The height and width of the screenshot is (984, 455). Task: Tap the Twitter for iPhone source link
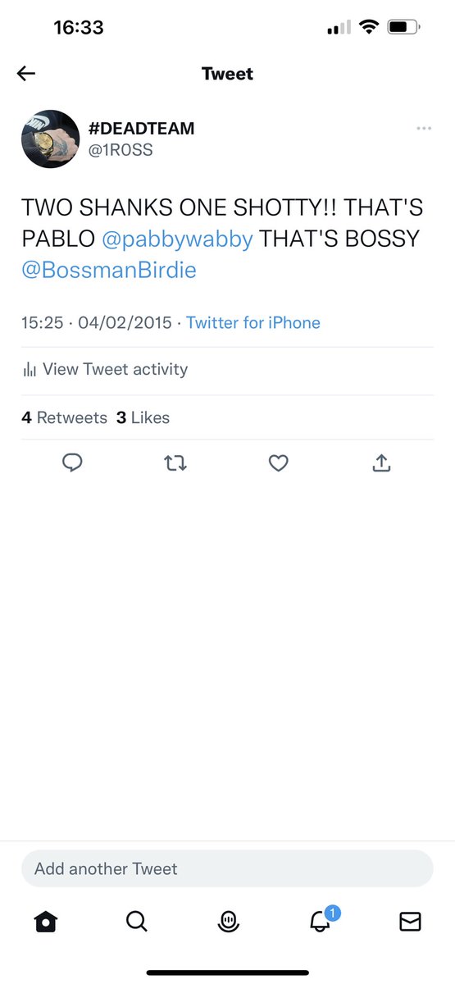point(253,322)
